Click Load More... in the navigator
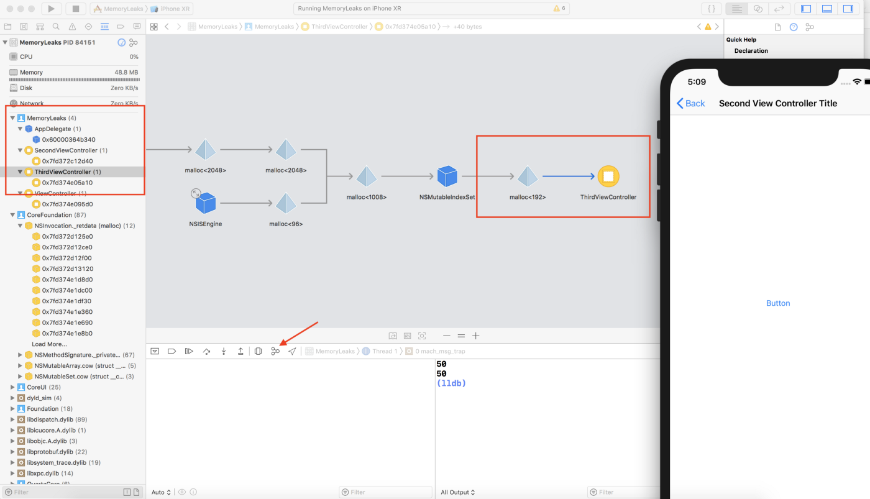The image size is (870, 499). click(50, 344)
